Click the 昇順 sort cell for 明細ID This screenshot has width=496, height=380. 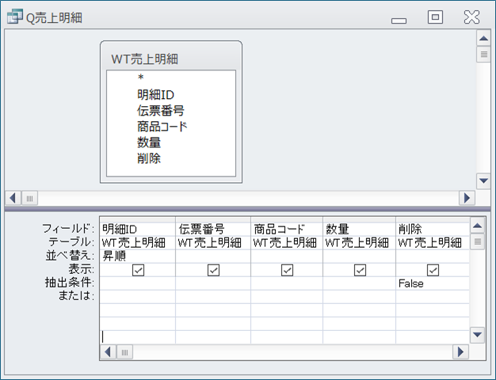[x=138, y=256]
